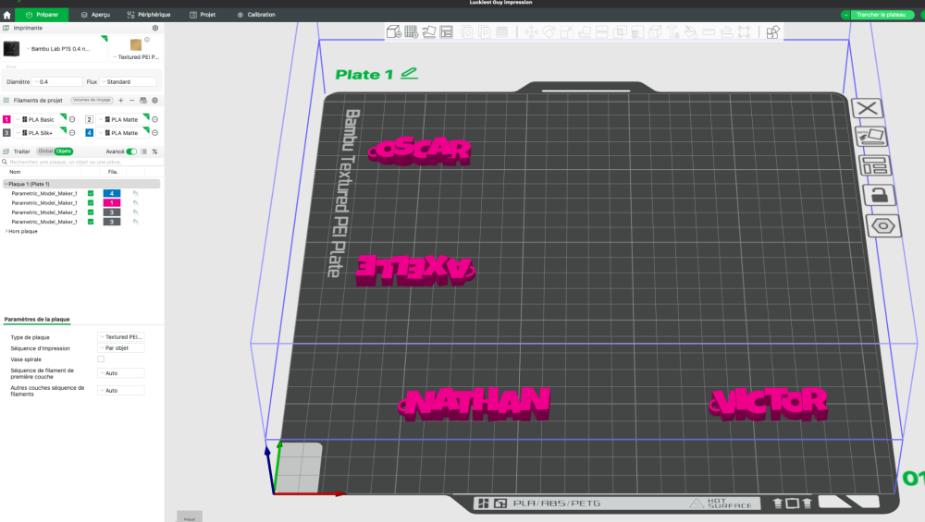925x522 pixels.
Task: Click the Trancher le plateau button
Action: tap(881, 14)
